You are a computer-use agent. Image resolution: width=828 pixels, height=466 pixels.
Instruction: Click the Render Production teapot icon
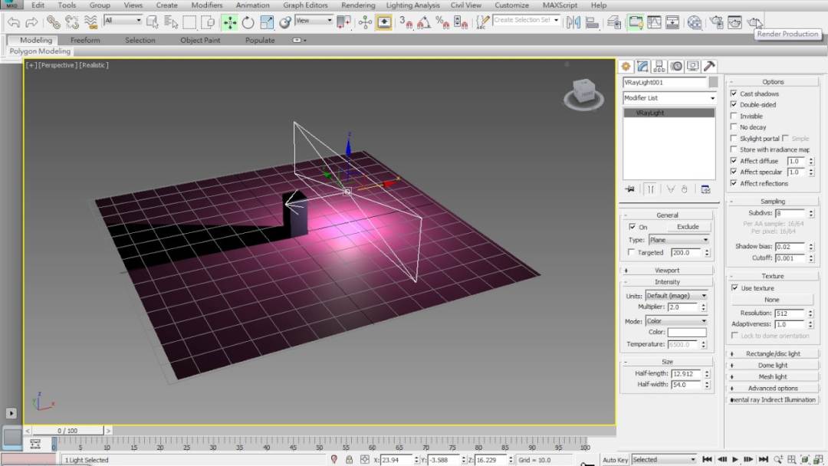[x=754, y=22]
